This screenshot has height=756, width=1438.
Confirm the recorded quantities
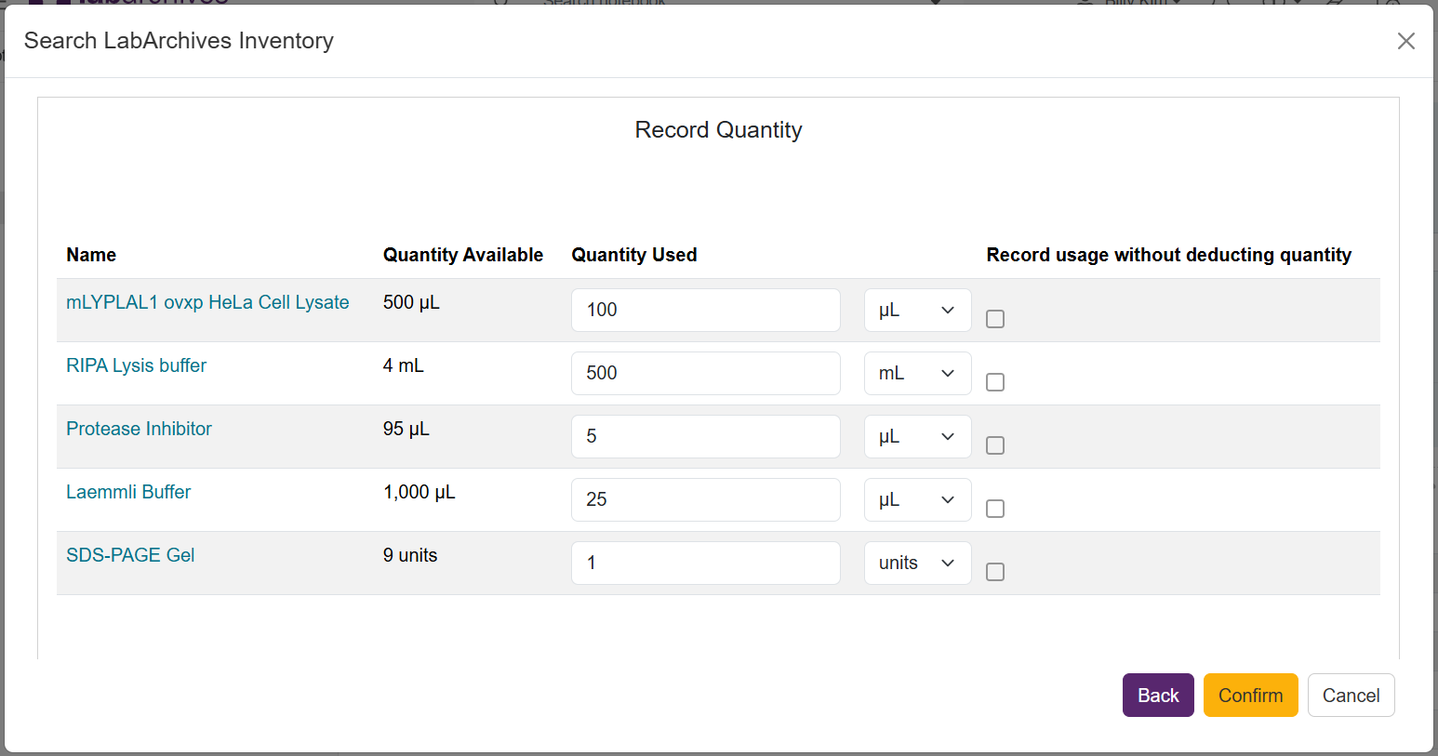click(x=1250, y=695)
